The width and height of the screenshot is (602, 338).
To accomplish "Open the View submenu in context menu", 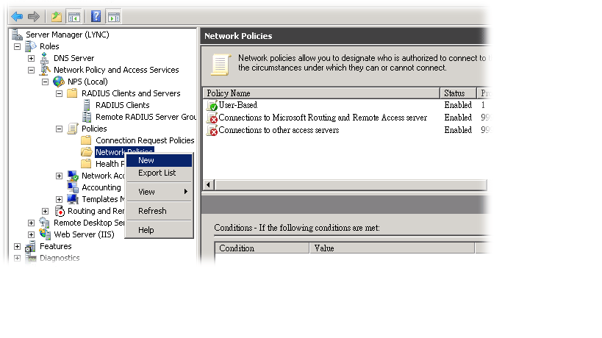I will click(x=147, y=192).
